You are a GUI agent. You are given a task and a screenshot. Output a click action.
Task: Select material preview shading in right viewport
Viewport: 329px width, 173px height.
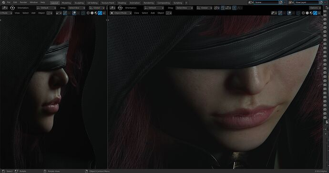(311, 13)
